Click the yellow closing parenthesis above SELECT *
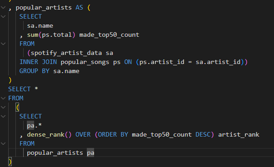 (x=10, y=80)
